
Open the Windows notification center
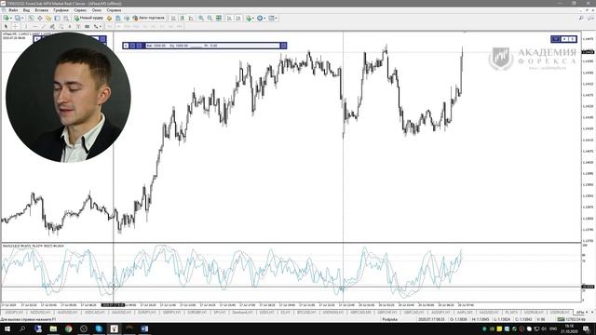587,328
